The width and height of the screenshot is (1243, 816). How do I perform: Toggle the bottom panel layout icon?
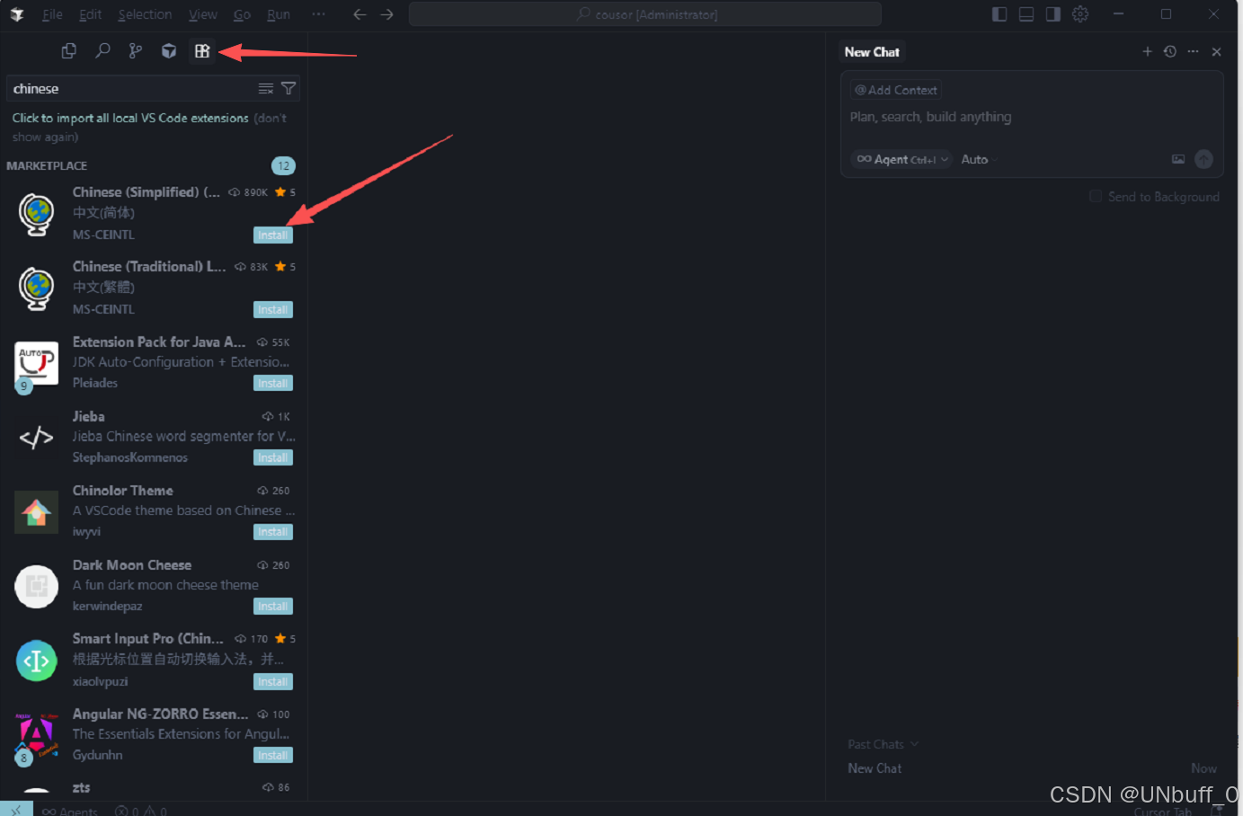click(1026, 14)
